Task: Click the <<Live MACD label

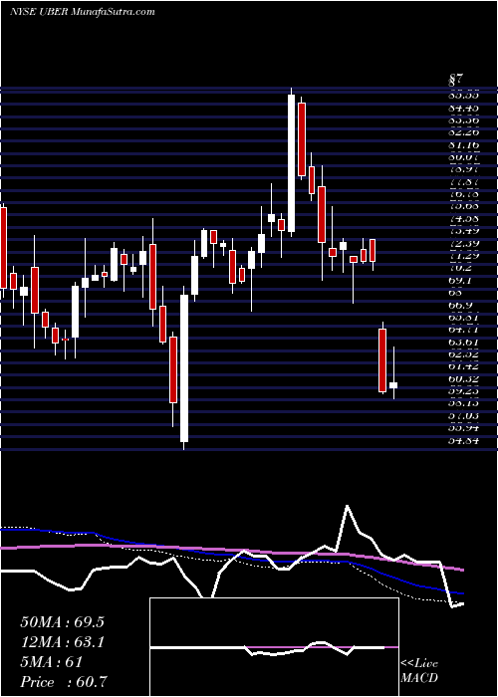Action: coord(419,671)
